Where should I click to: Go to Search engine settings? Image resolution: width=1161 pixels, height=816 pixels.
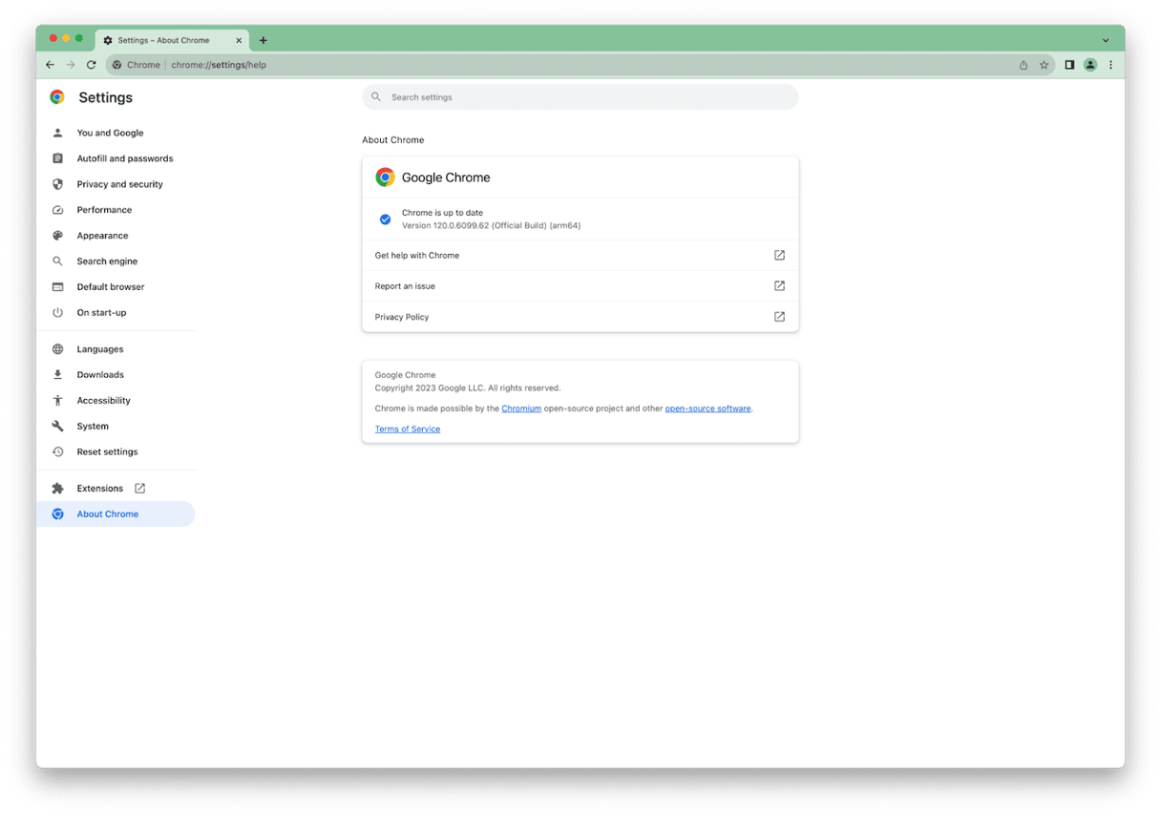[107, 262]
